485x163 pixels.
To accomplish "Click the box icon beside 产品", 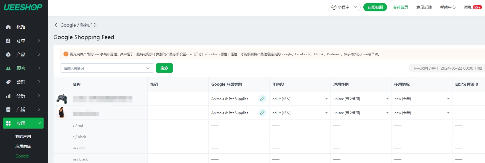I will [8, 55].
